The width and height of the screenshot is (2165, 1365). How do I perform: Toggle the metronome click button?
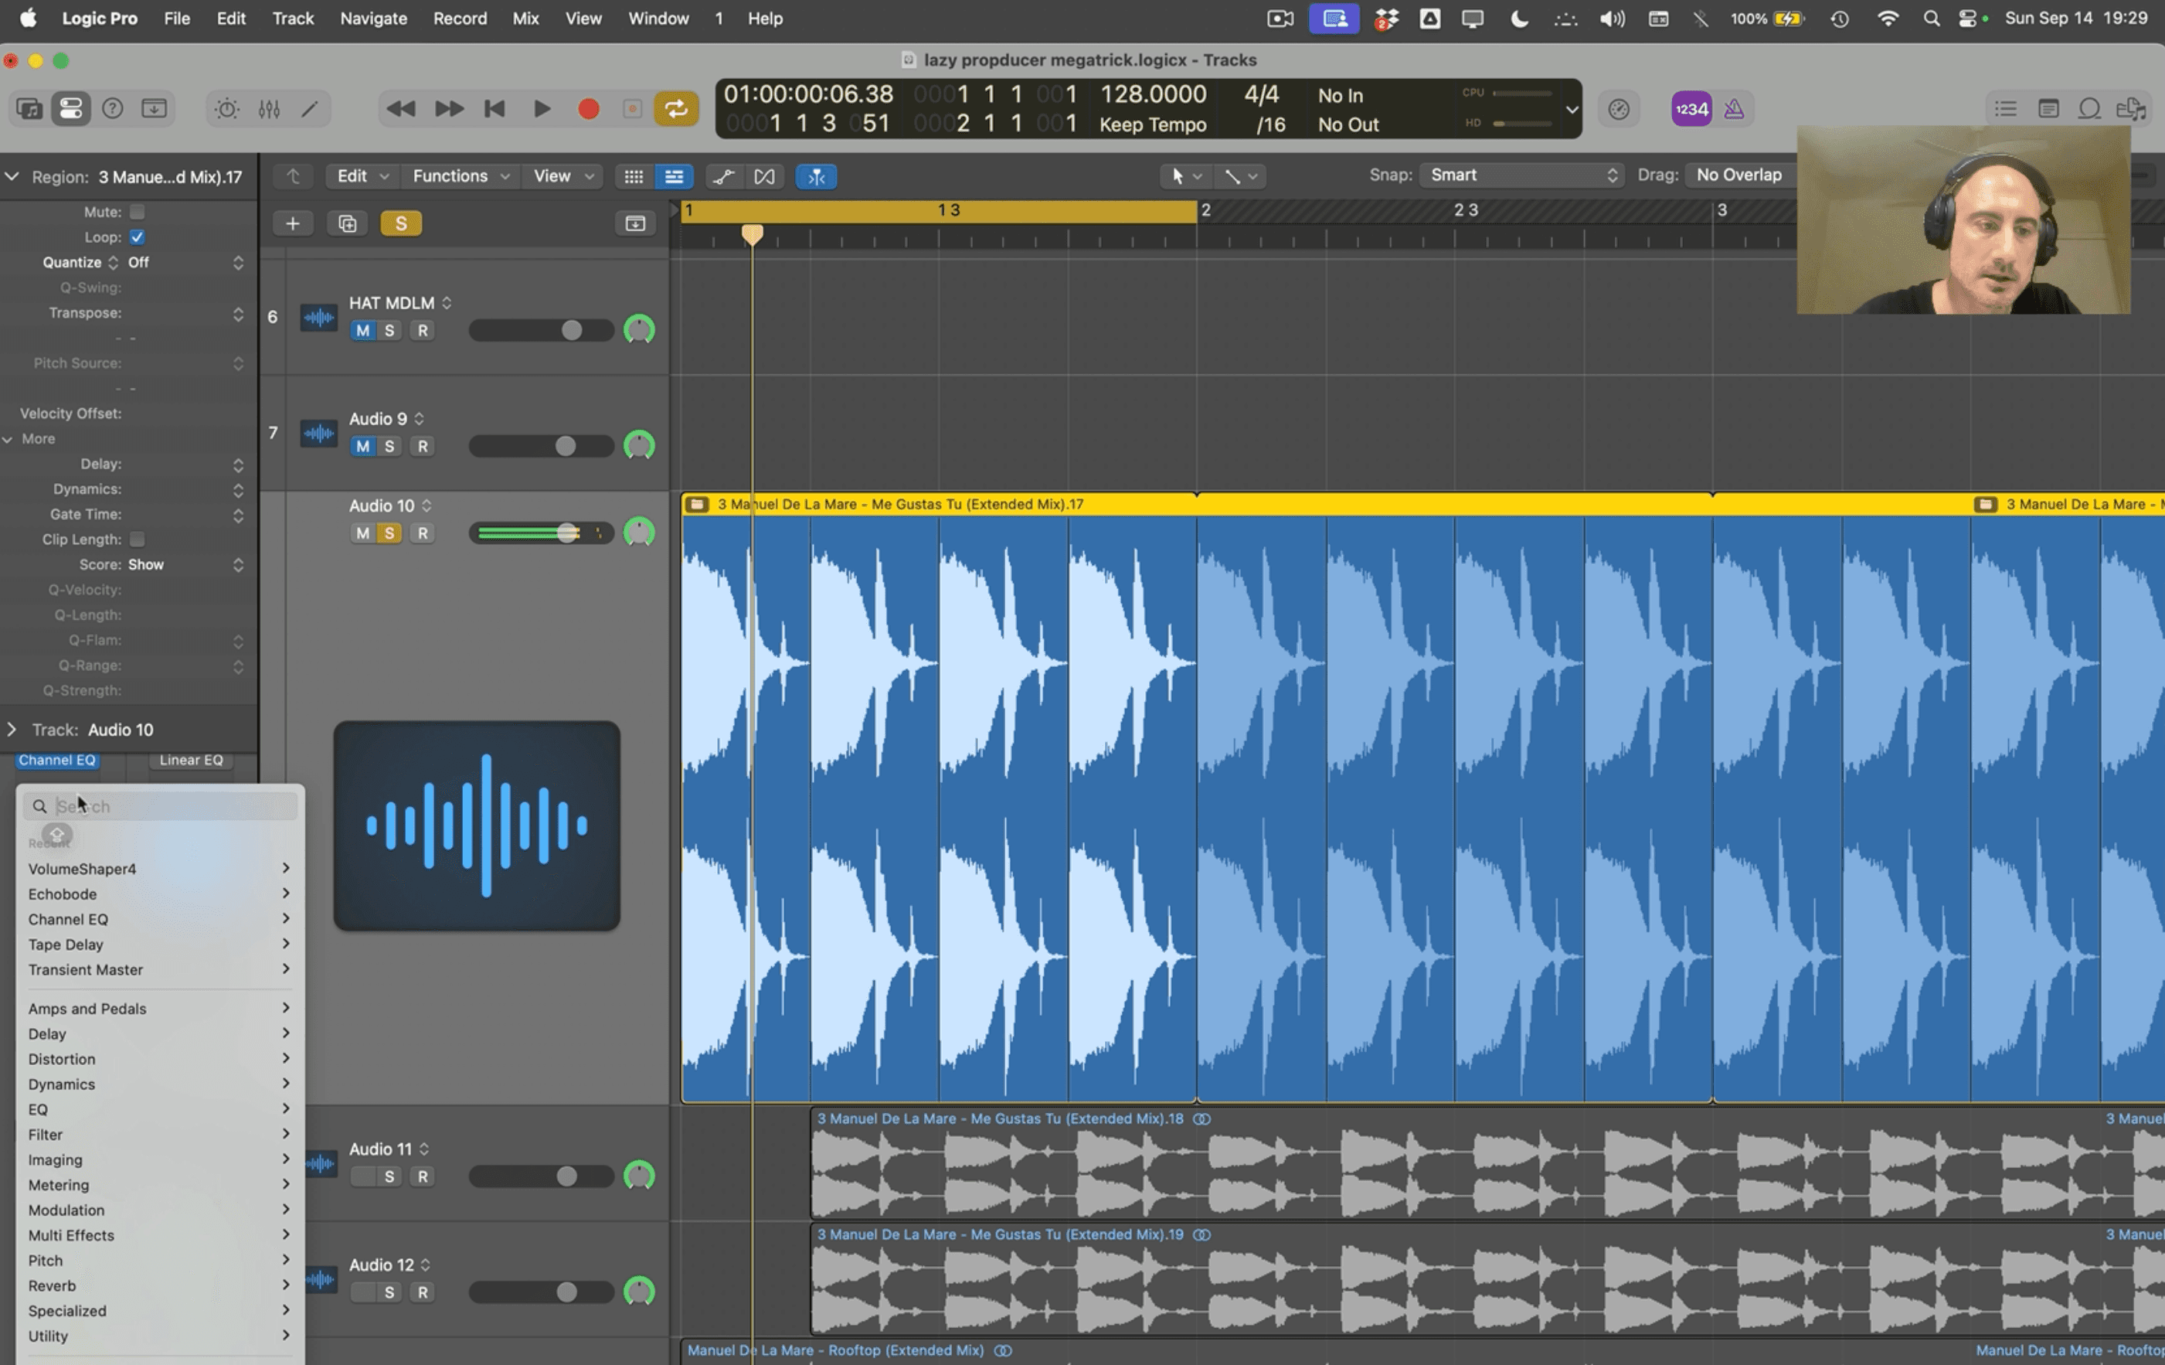point(1735,109)
